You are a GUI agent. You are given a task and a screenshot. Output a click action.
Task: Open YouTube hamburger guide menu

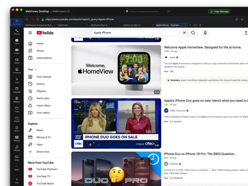(30, 33)
